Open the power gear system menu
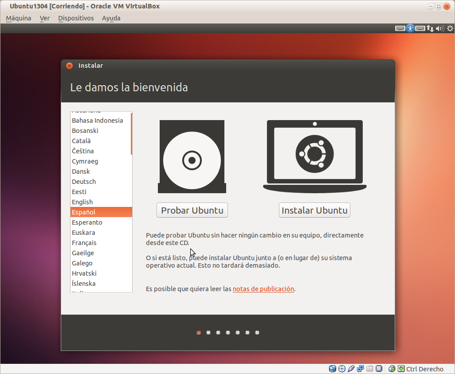Image resolution: width=455 pixels, height=374 pixels. coord(450,28)
